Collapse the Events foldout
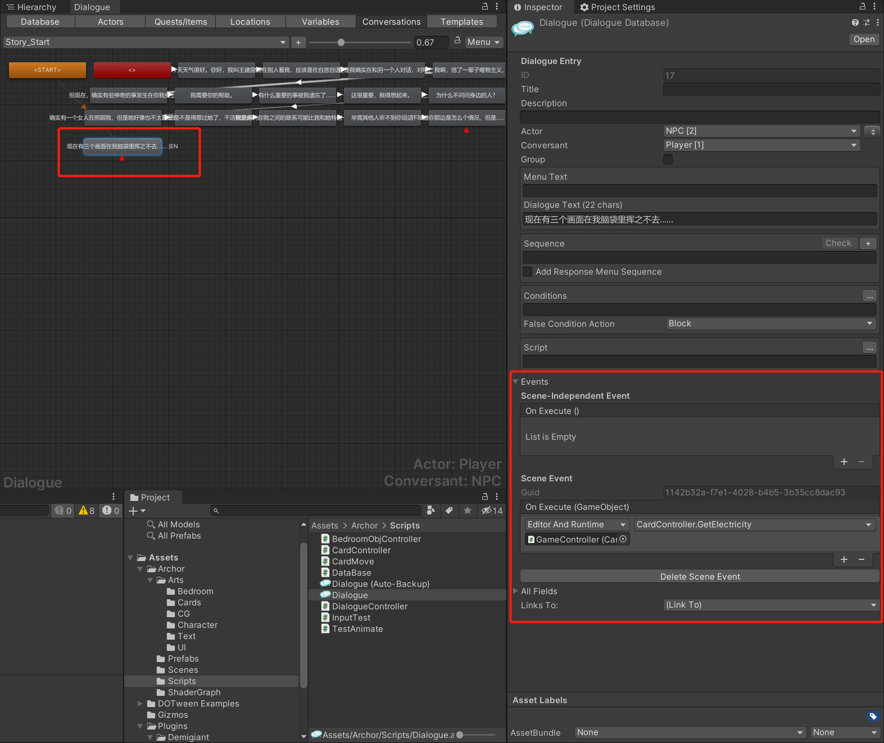Image resolution: width=884 pixels, height=743 pixels. tap(515, 382)
